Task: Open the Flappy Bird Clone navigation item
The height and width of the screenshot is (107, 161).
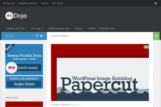Action: pyautogui.click(x=107, y=28)
